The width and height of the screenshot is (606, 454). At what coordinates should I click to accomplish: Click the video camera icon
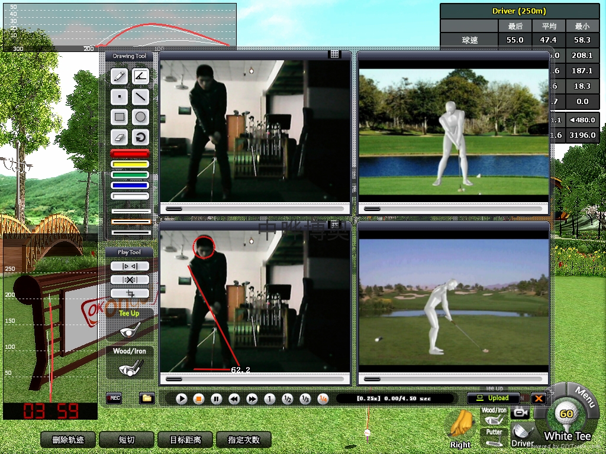pos(520,413)
